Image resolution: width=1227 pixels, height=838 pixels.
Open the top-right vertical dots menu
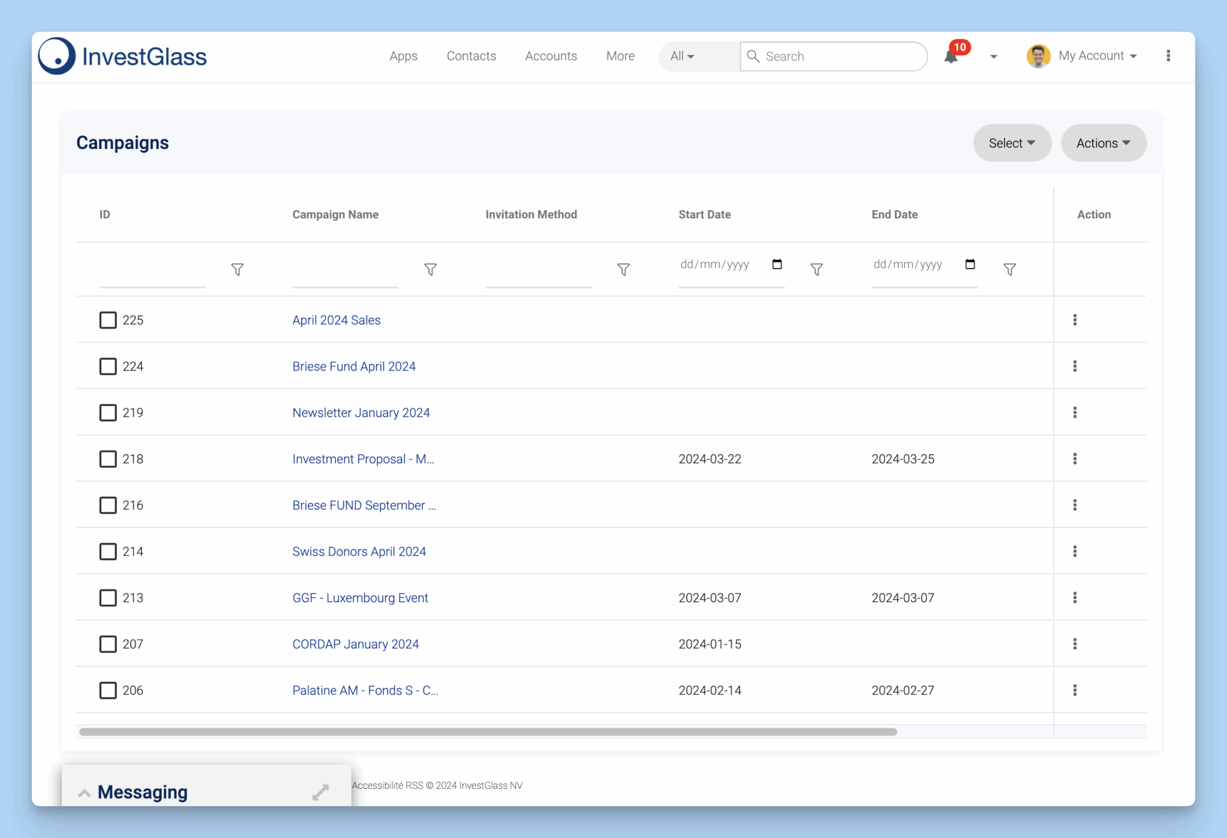click(1168, 56)
